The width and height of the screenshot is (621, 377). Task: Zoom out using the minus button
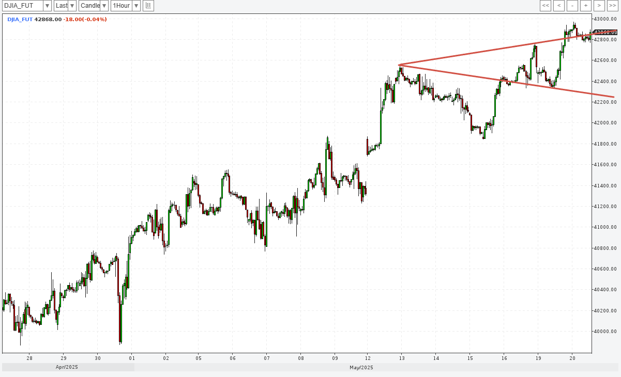(x=572, y=6)
